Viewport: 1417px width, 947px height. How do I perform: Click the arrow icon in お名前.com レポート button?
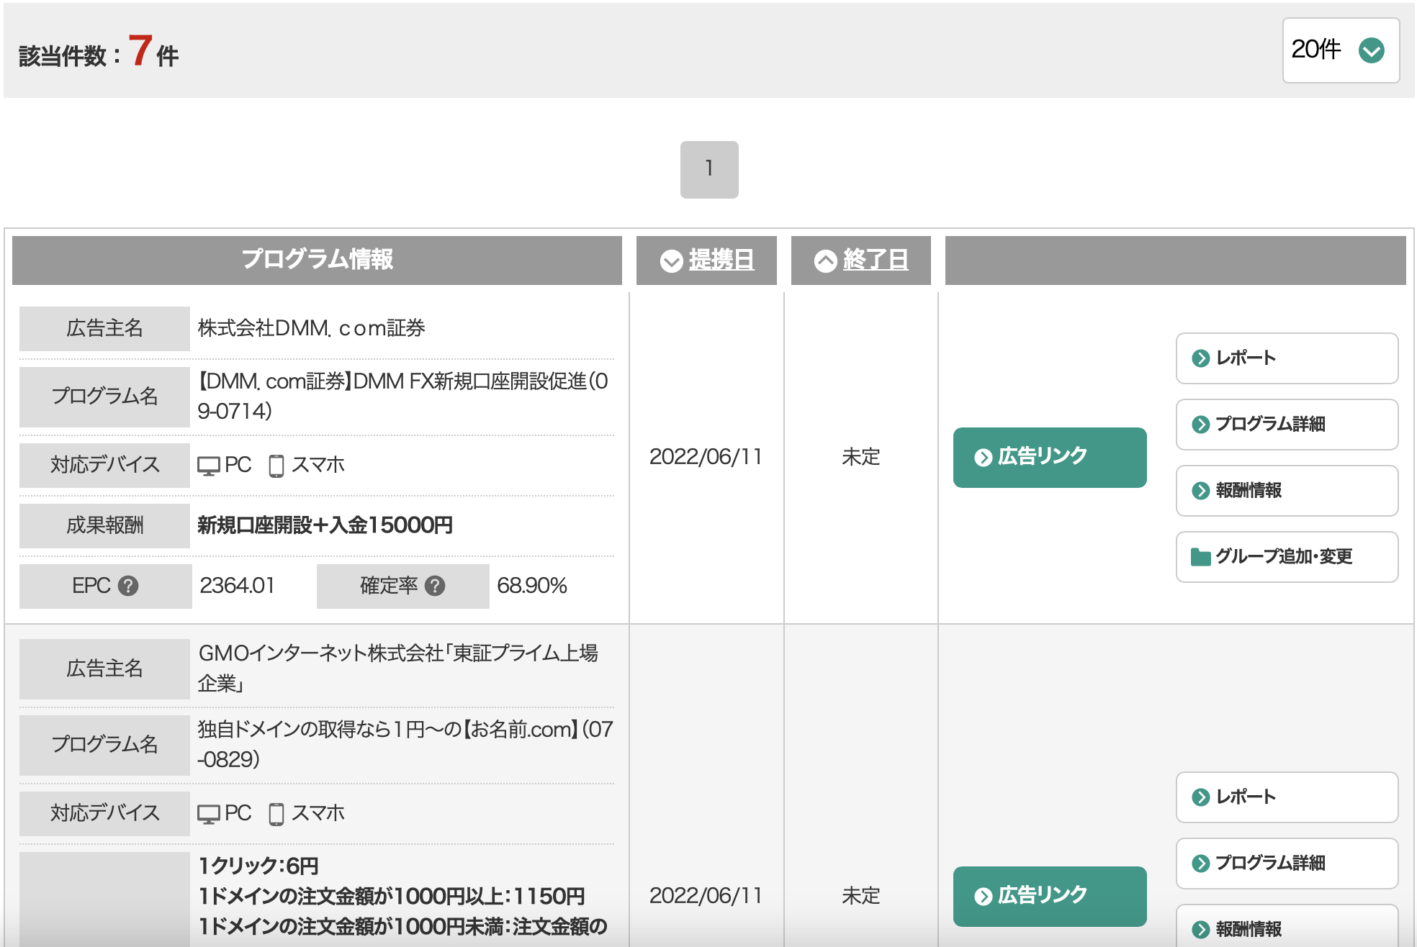tap(1200, 797)
